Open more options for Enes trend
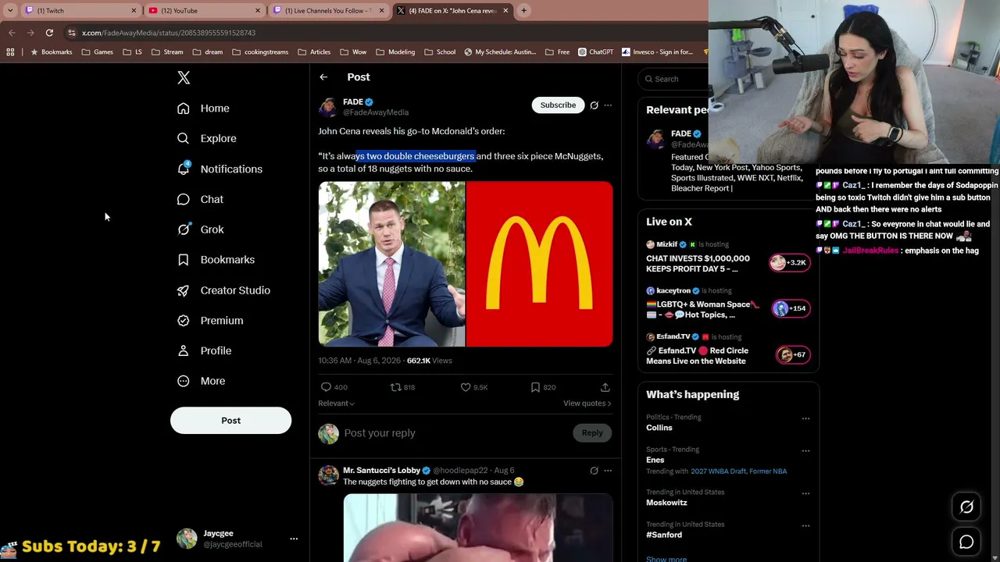Screen dimensions: 1000x562 tap(805, 450)
